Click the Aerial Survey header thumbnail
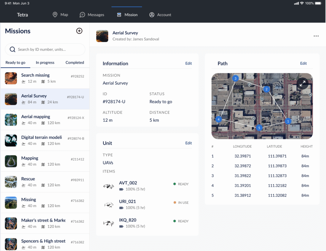The width and height of the screenshot is (326, 251). pos(102,36)
